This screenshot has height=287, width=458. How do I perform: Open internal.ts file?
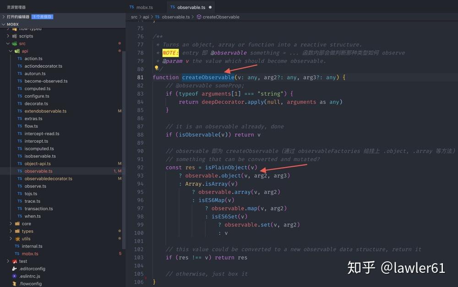click(x=32, y=246)
